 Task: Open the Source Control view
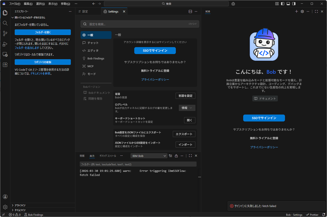click(x=5, y=33)
